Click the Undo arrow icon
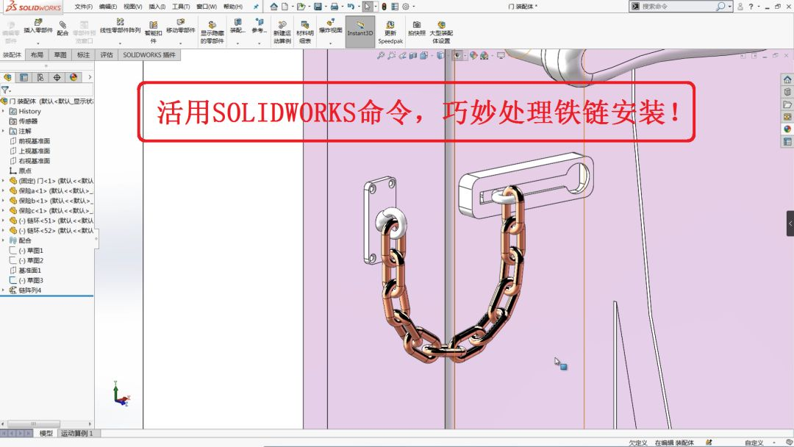The image size is (794, 447). point(351,7)
